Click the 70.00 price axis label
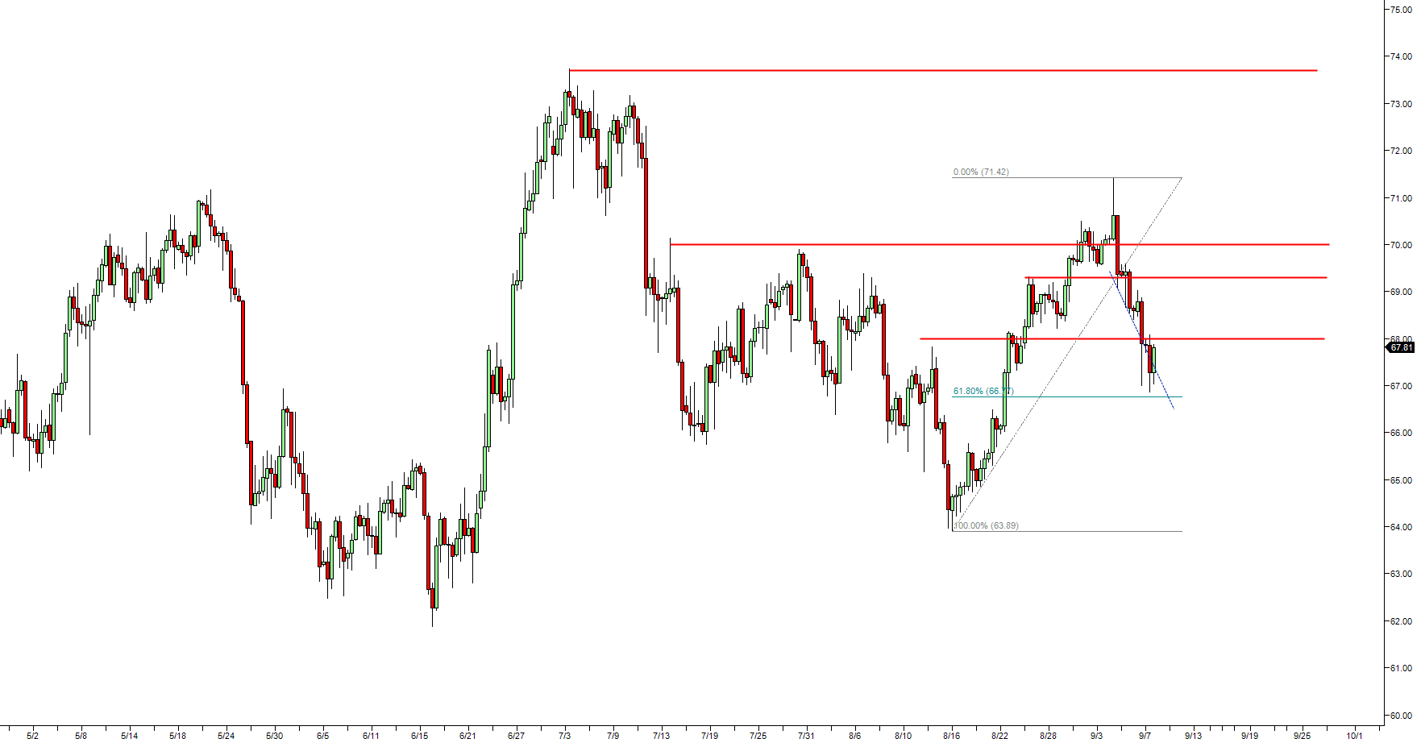 point(1401,245)
